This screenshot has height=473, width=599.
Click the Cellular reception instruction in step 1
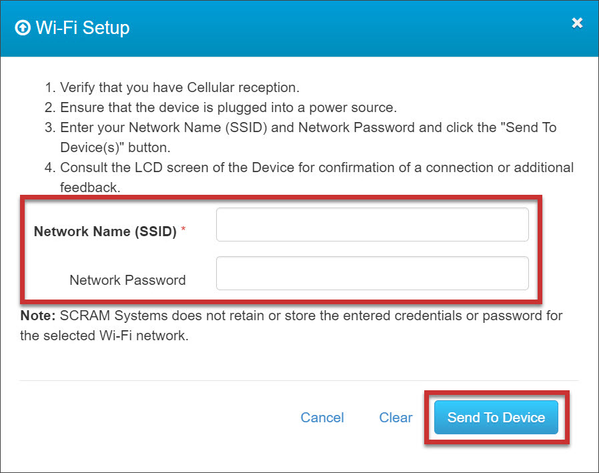tap(179, 87)
